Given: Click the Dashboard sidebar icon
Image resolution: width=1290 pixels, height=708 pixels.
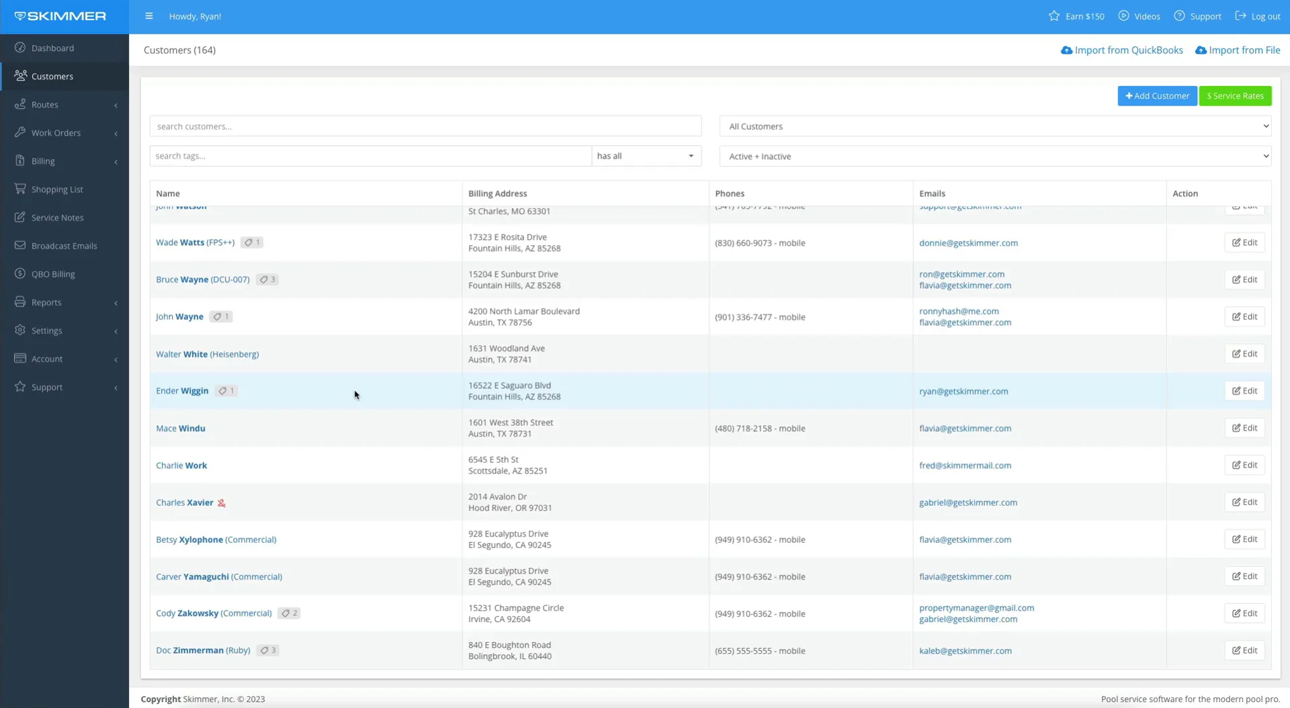Looking at the screenshot, I should (x=20, y=48).
